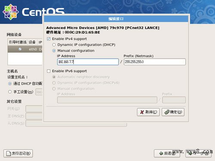Confirm with the 确定 button
The image size is (215, 161).
point(173,112)
